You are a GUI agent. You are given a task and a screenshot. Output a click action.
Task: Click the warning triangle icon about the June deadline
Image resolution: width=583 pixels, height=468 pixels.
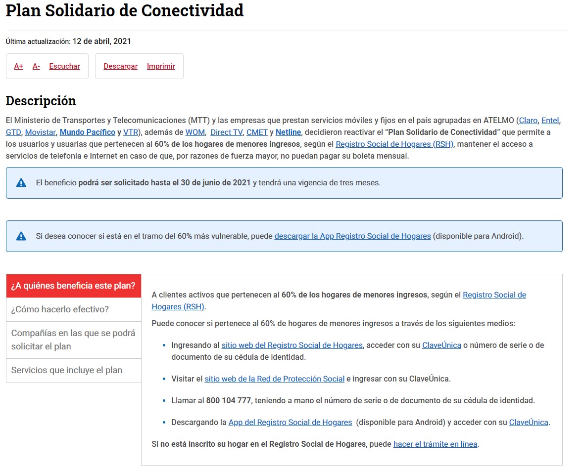(x=20, y=182)
